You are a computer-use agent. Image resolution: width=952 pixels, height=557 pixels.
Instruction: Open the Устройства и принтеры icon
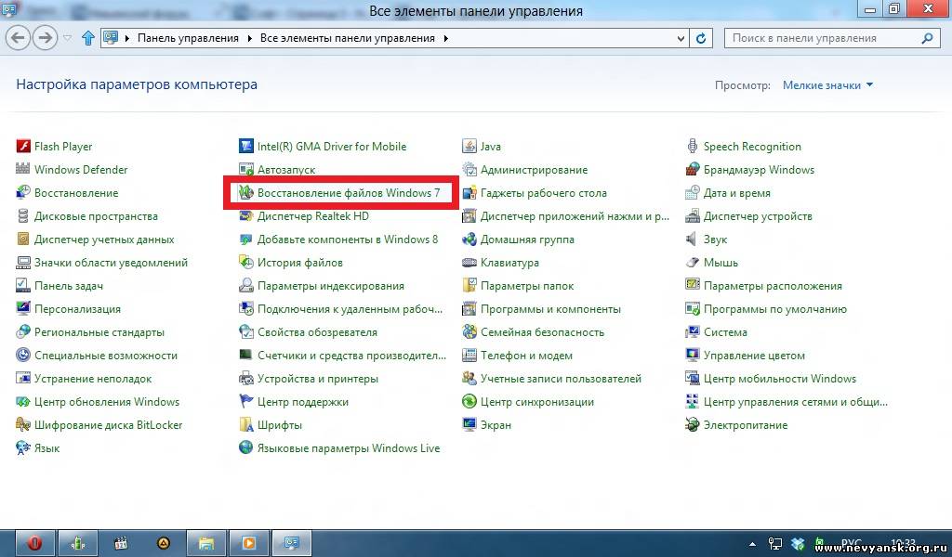[x=245, y=378]
